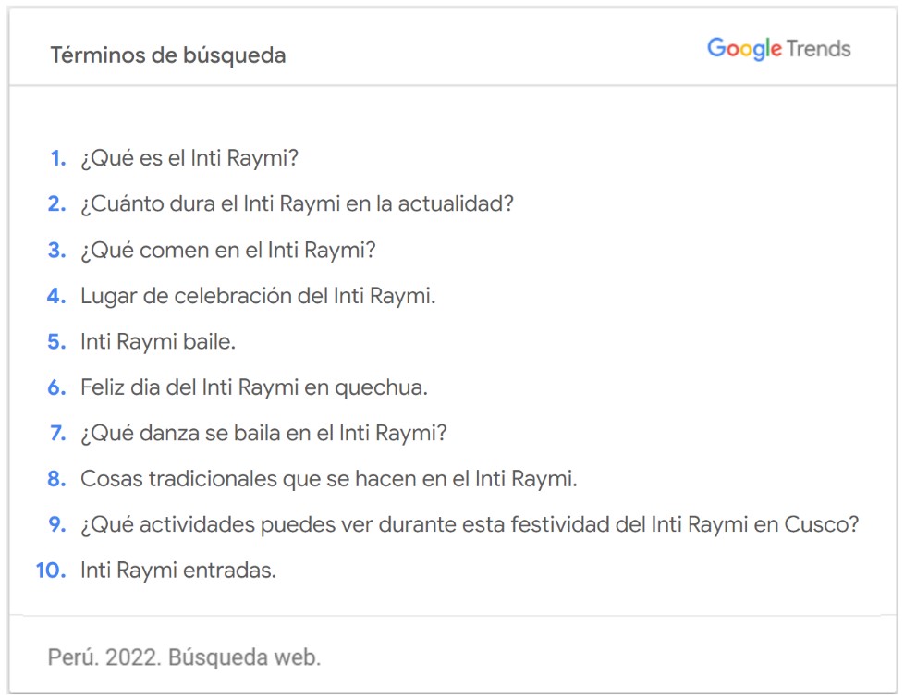The image size is (904, 700).
Task: Click rank number 10 in the list
Action: (x=51, y=571)
